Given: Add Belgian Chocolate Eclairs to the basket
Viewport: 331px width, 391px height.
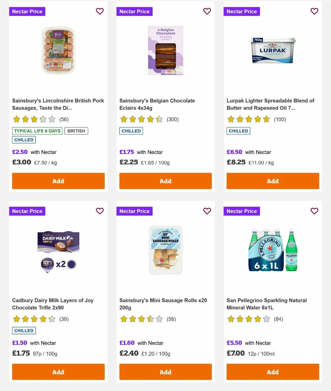Looking at the screenshot, I should (x=165, y=181).
